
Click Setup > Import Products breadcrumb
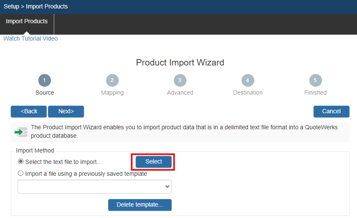click(x=36, y=6)
